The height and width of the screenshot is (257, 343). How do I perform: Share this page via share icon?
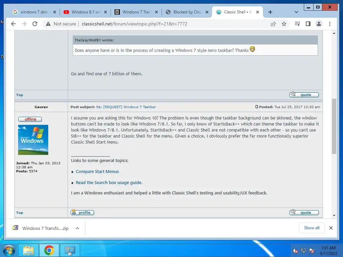(273, 24)
